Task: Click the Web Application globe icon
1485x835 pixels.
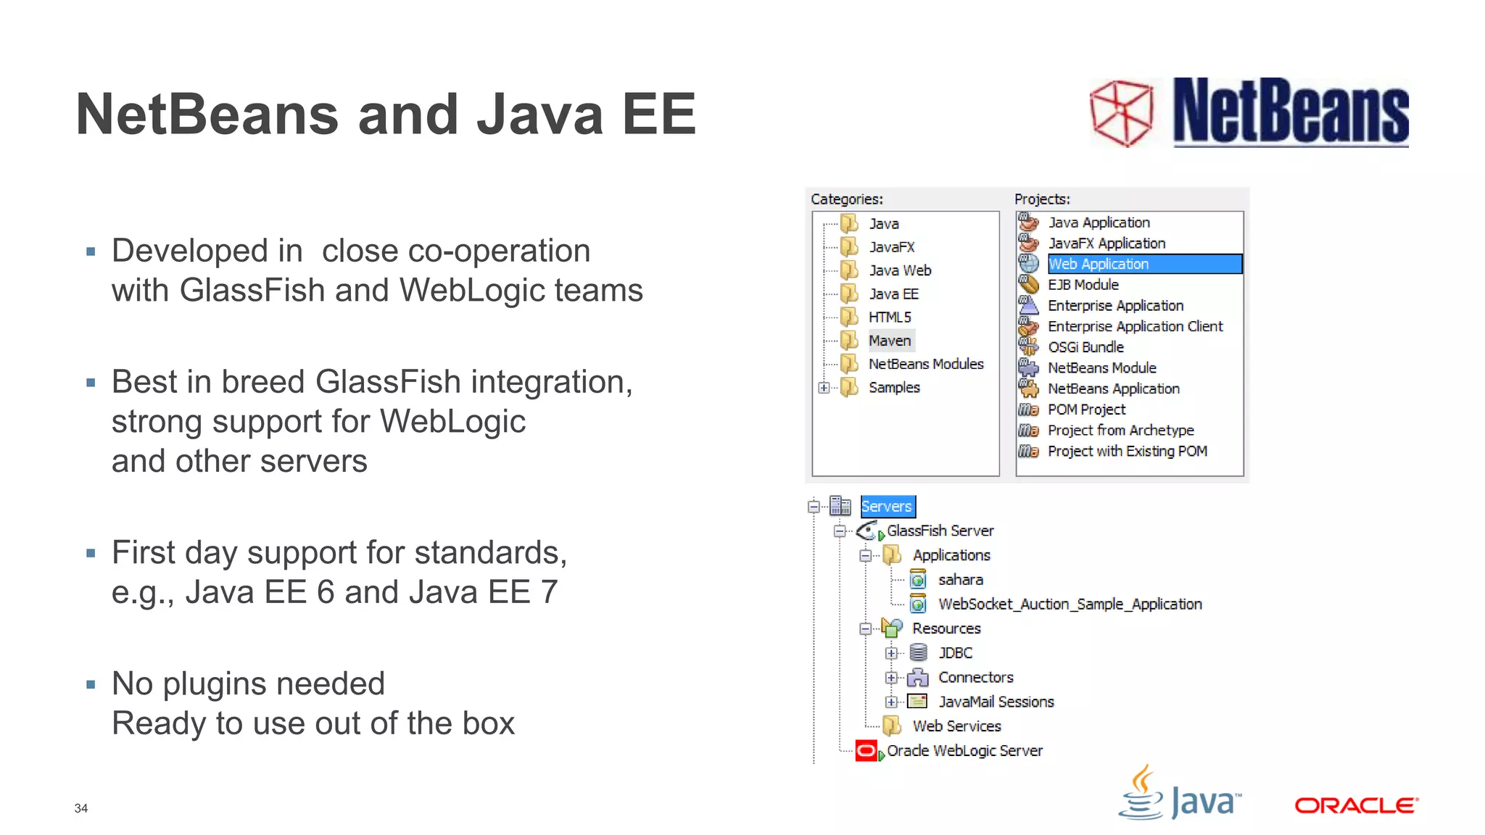Action: [x=1028, y=264]
